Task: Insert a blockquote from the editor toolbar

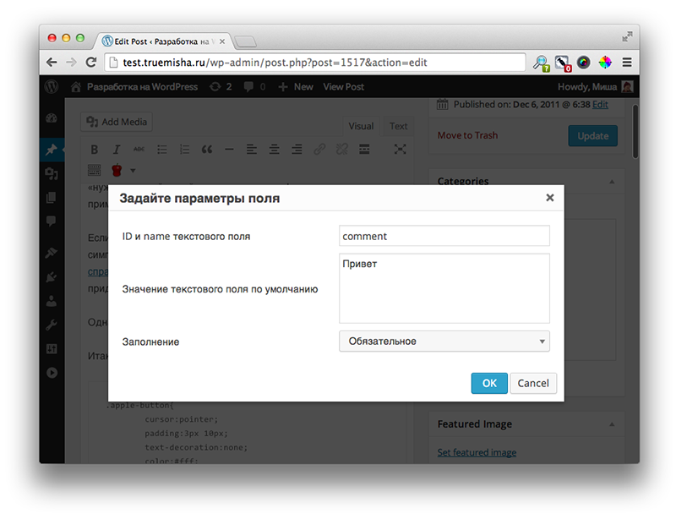Action: 206,150
